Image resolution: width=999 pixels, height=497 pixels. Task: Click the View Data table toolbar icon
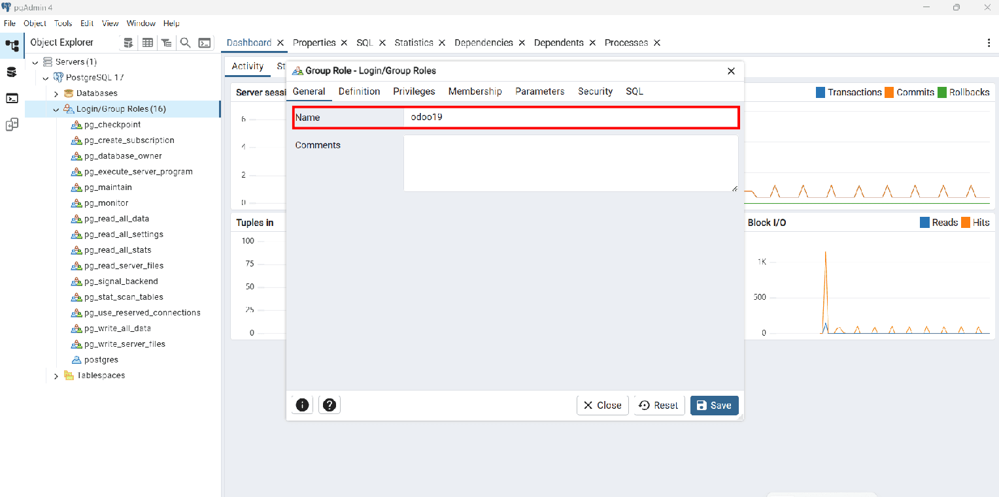point(148,42)
